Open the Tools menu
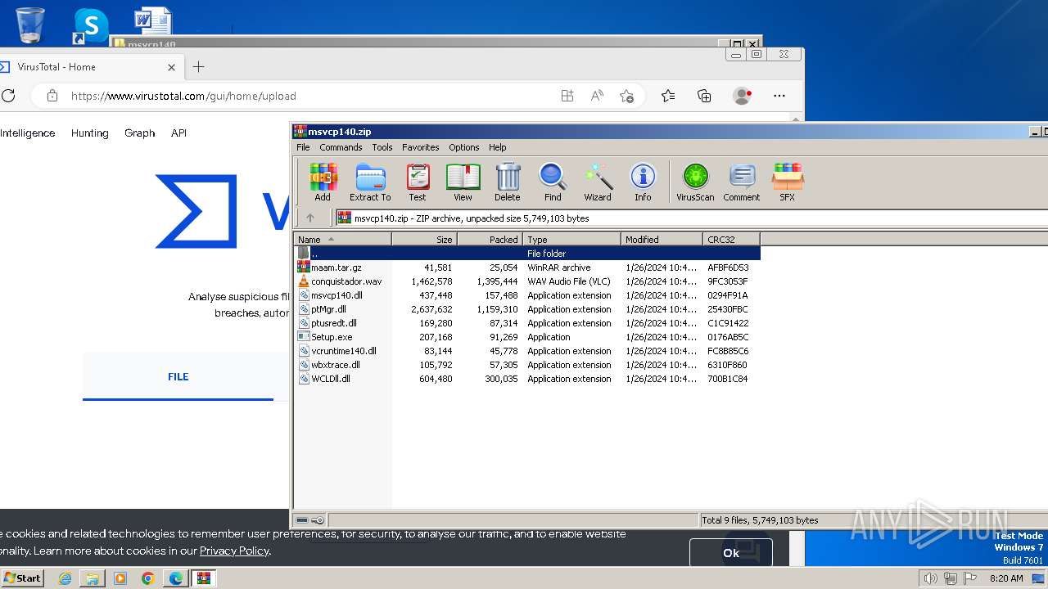1048x589 pixels. pos(382,147)
